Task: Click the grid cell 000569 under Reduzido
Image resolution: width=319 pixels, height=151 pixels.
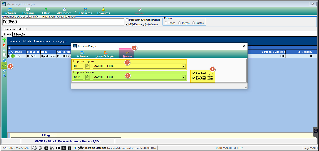Action: click(x=33, y=56)
